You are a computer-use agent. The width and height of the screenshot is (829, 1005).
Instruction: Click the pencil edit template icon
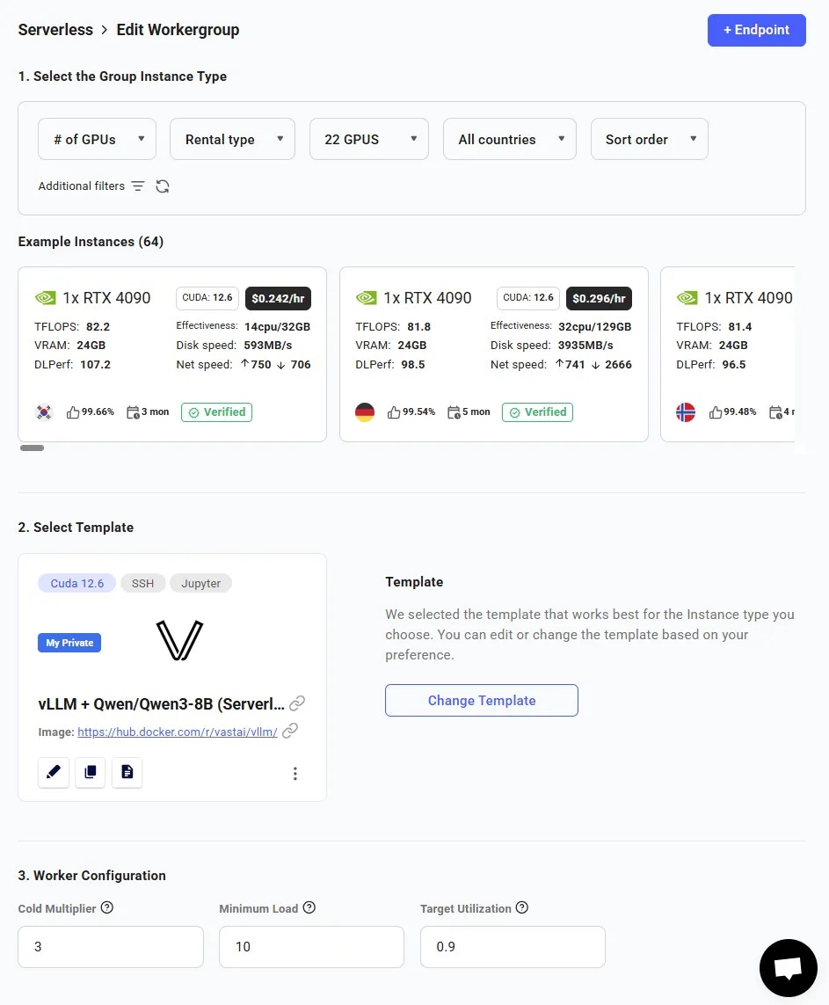(x=54, y=772)
